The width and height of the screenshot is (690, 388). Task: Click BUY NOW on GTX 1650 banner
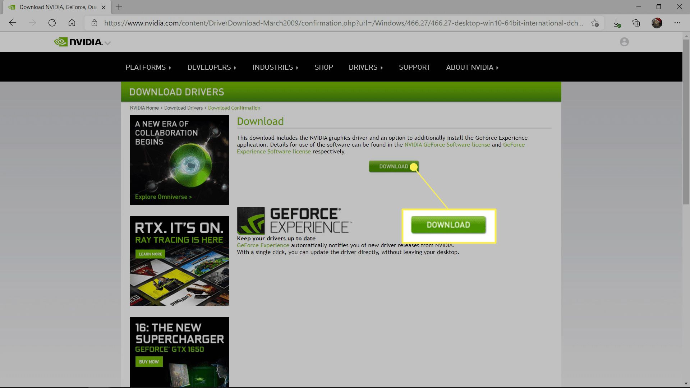pyautogui.click(x=149, y=362)
